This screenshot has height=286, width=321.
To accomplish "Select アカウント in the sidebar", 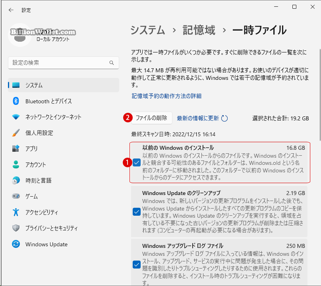I will point(64,164).
